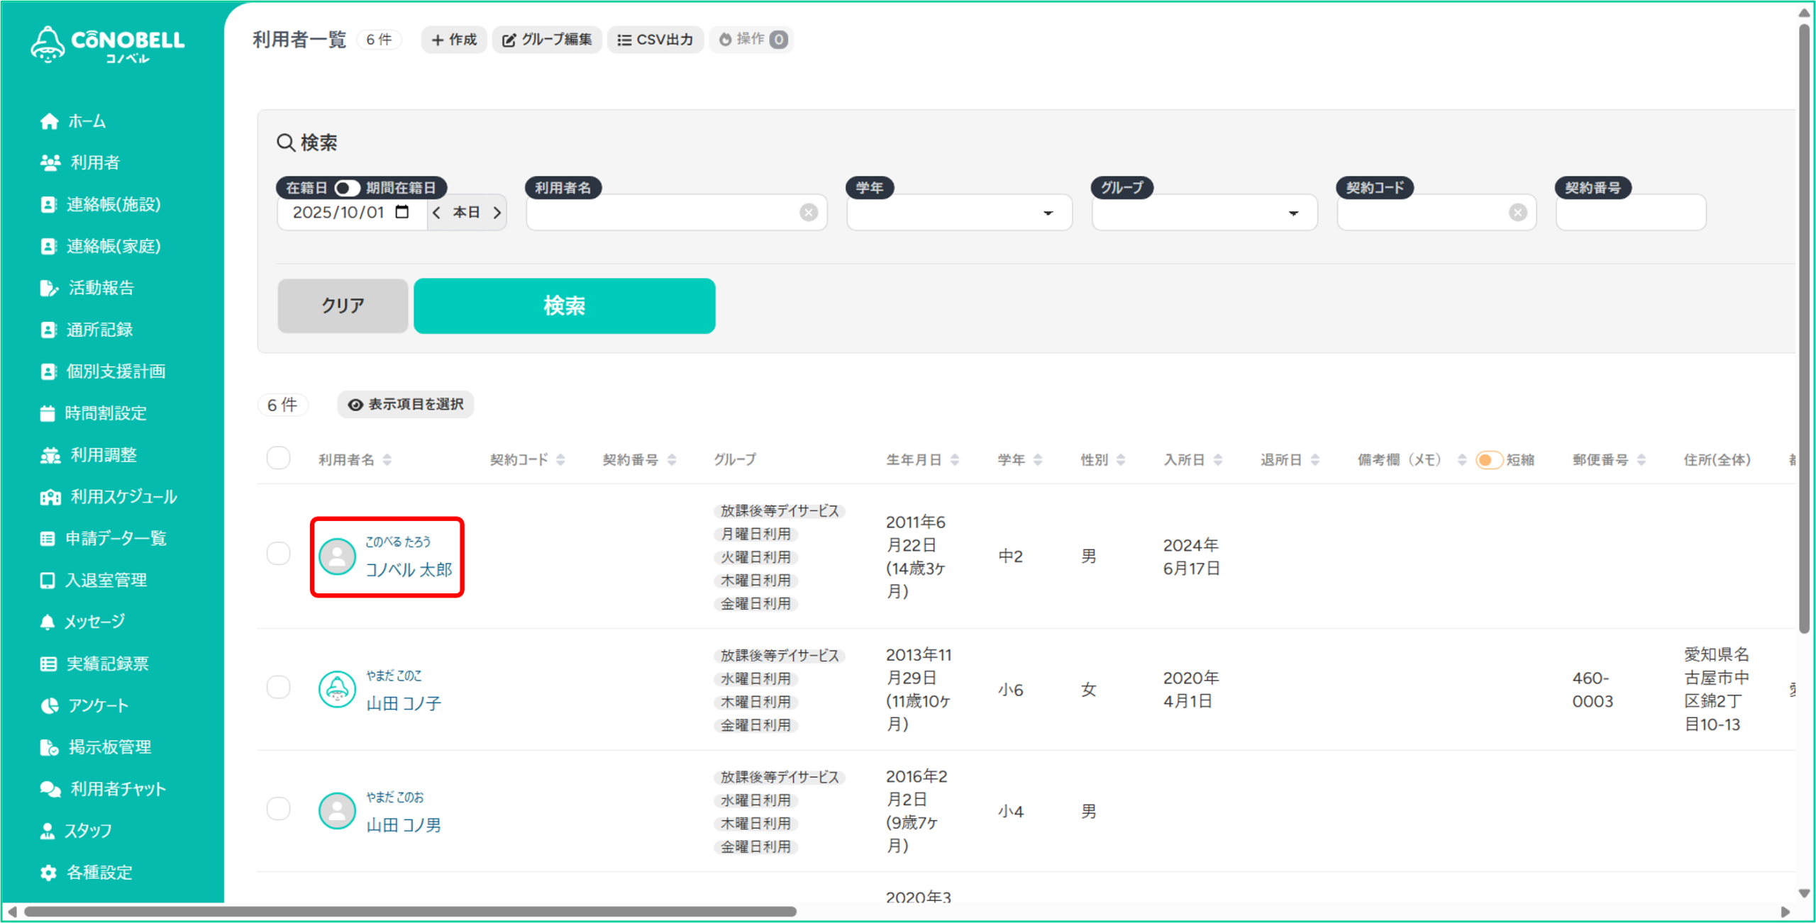
Task: Open 表示項目を選択 column chooser
Action: pyautogui.click(x=406, y=405)
